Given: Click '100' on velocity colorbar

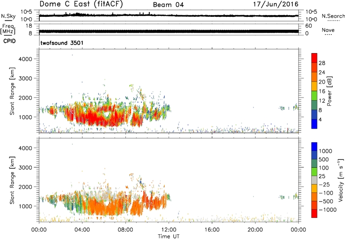Looking at the screenshot, I should pos(324,168).
